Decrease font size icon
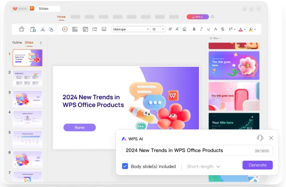 (x=177, y=29)
